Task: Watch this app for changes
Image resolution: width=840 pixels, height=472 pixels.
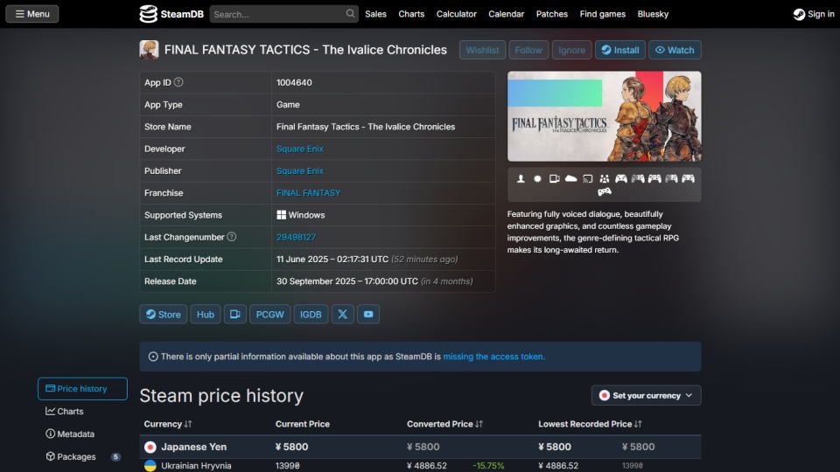Action: point(675,50)
